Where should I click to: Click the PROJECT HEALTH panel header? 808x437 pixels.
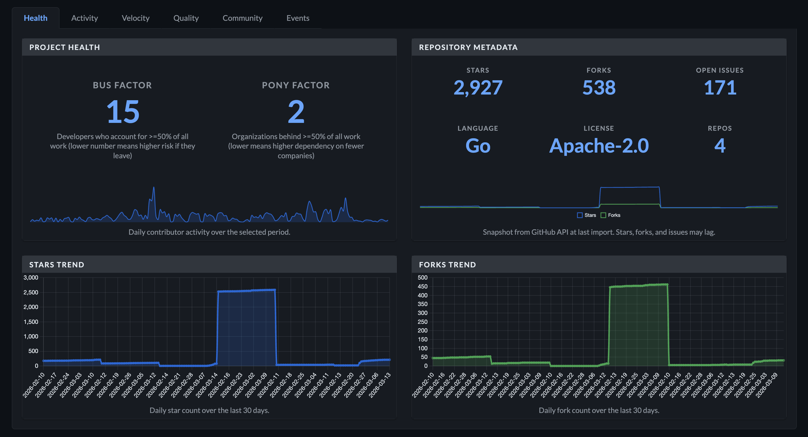65,47
